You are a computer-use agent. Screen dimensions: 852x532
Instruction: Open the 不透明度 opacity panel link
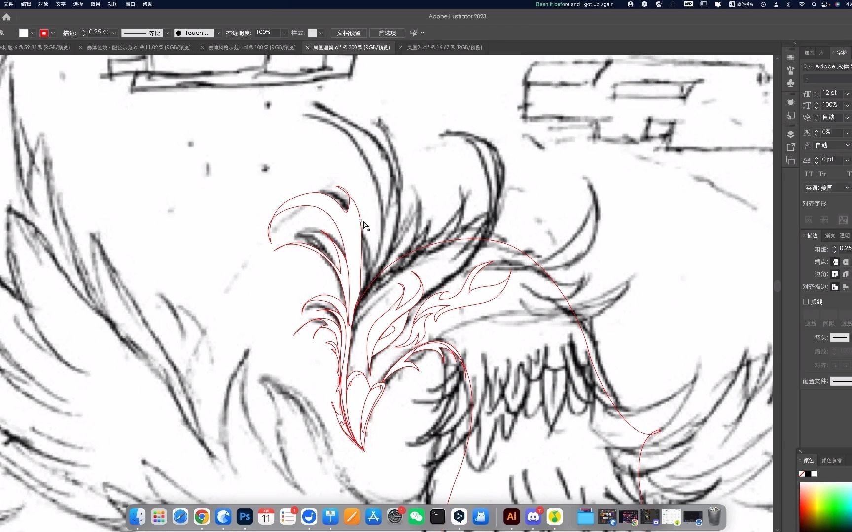point(239,33)
